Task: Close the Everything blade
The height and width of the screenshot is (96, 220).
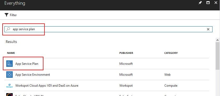Action: pyautogui.click(x=216, y=3)
